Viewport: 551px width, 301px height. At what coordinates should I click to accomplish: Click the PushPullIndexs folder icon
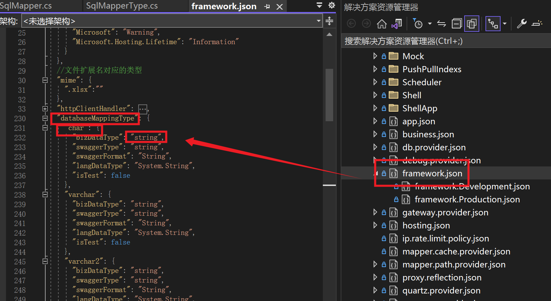tap(394, 69)
